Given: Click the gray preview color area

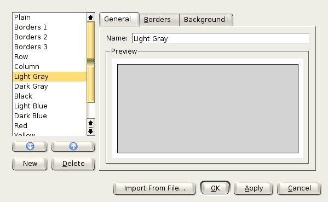Looking at the screenshot, I should click(208, 109).
